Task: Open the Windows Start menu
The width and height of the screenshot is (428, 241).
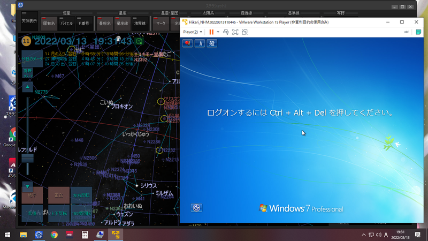Action: click(7, 235)
